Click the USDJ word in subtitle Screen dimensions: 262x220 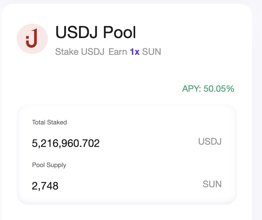(93, 52)
